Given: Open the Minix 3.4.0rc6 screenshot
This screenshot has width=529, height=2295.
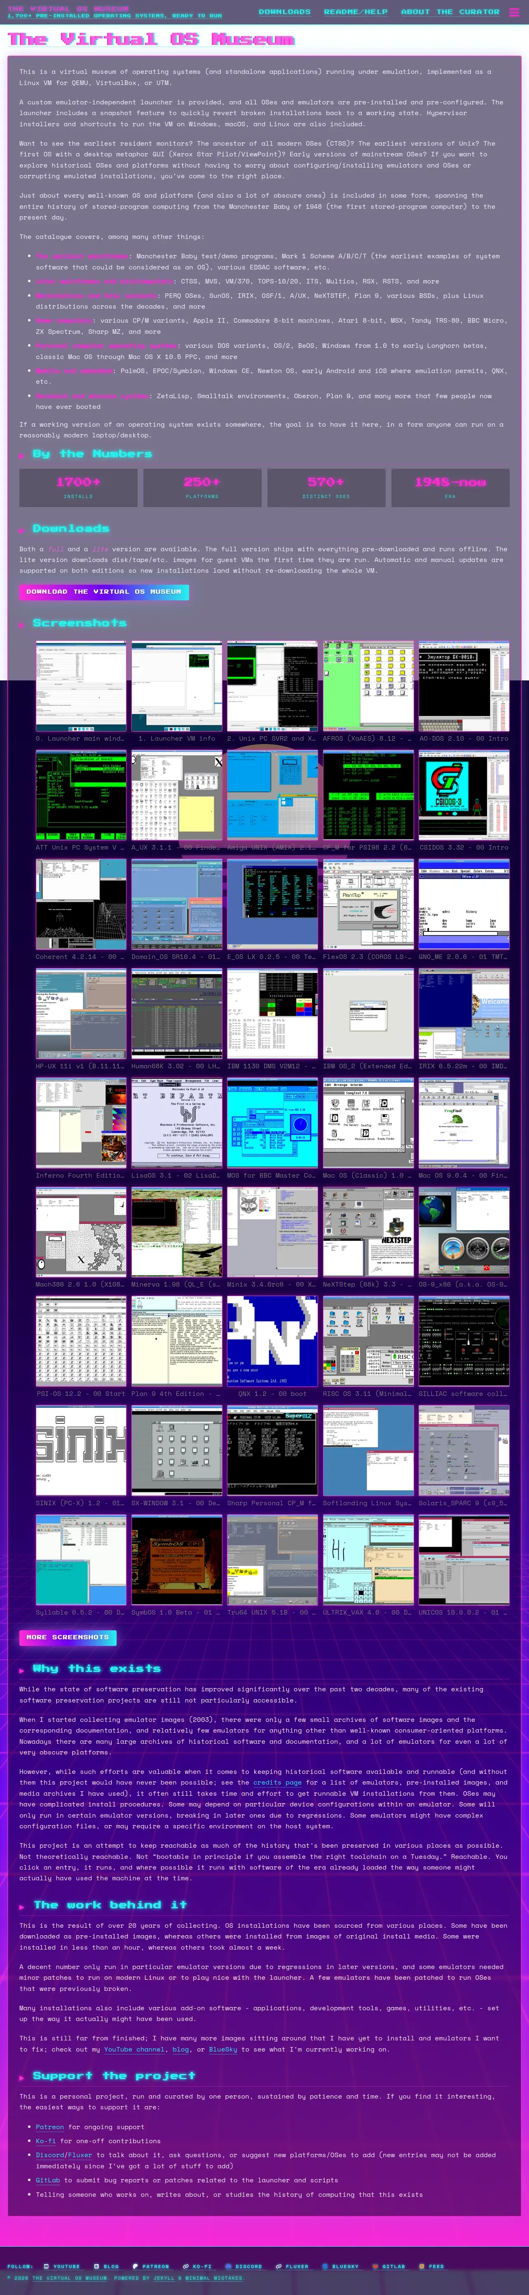Looking at the screenshot, I should (x=272, y=1233).
